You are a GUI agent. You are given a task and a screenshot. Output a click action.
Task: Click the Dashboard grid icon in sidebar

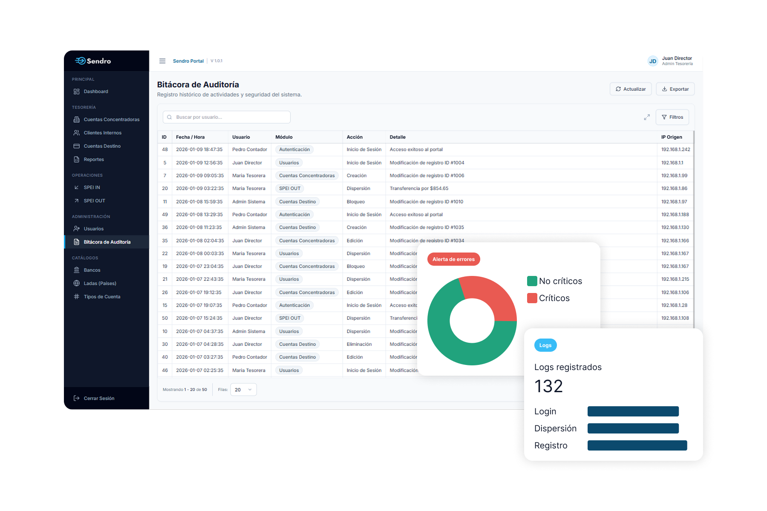[x=77, y=92]
